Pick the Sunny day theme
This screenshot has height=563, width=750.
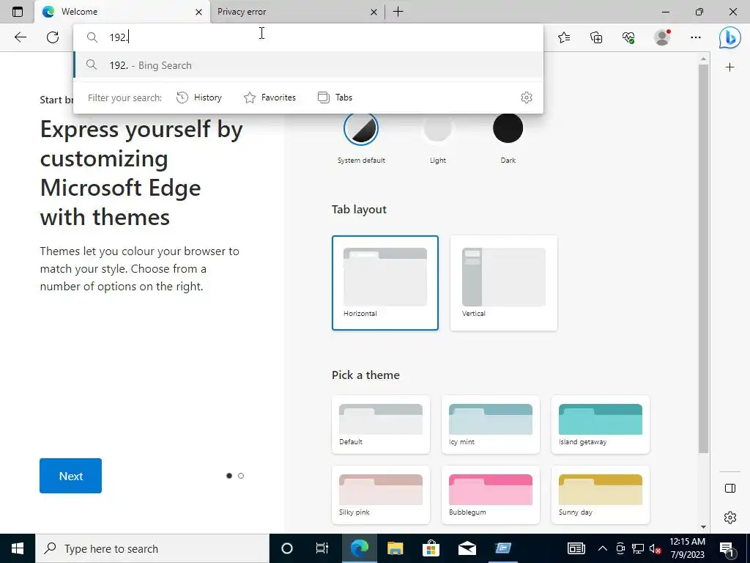click(601, 495)
